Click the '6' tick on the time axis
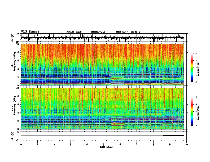This screenshot has width=210, height=162. pyautogui.click(x=120, y=145)
